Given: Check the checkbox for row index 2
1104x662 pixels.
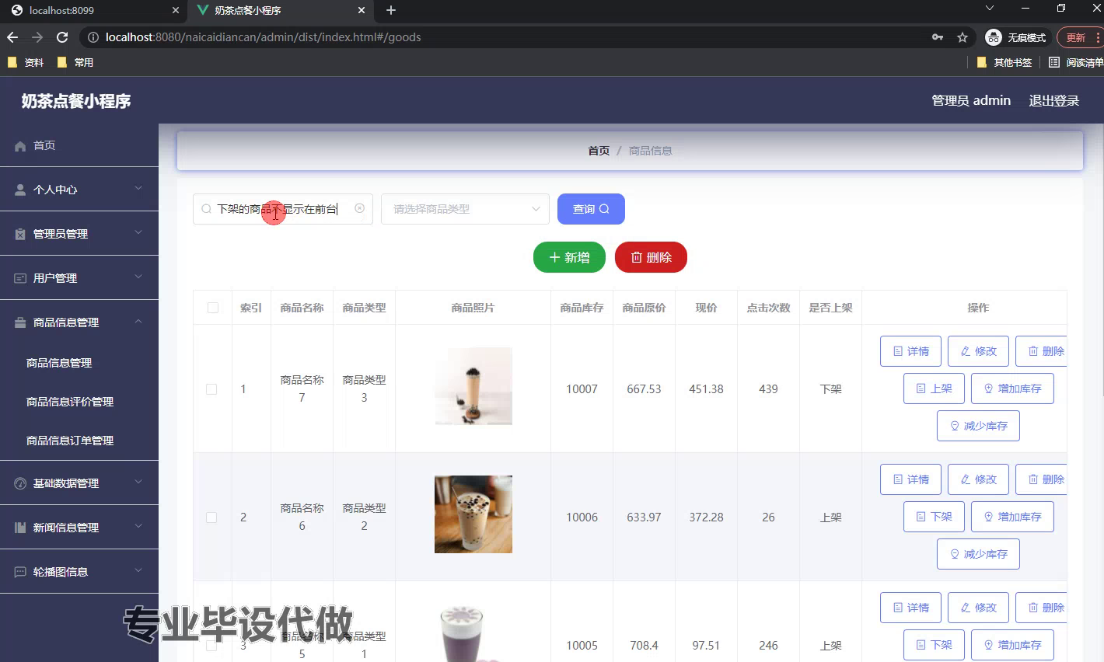Looking at the screenshot, I should [x=211, y=517].
